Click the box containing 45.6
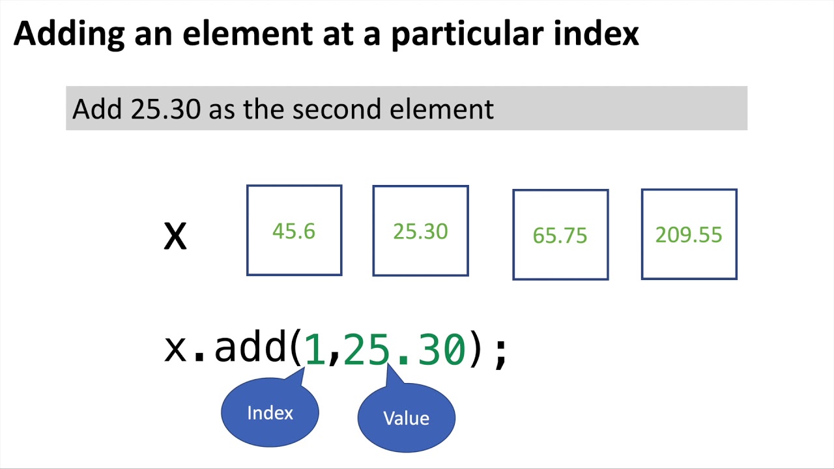Screen dimensions: 834x469 coord(294,231)
